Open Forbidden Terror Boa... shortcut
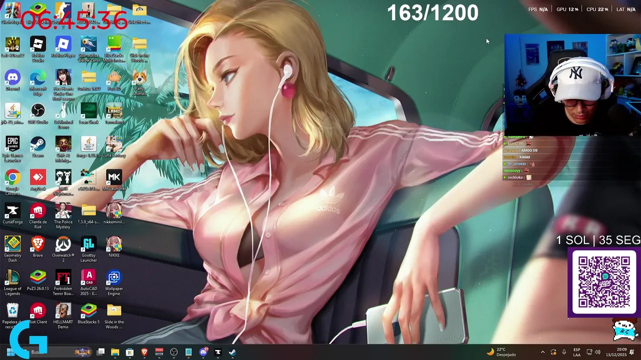 click(63, 282)
